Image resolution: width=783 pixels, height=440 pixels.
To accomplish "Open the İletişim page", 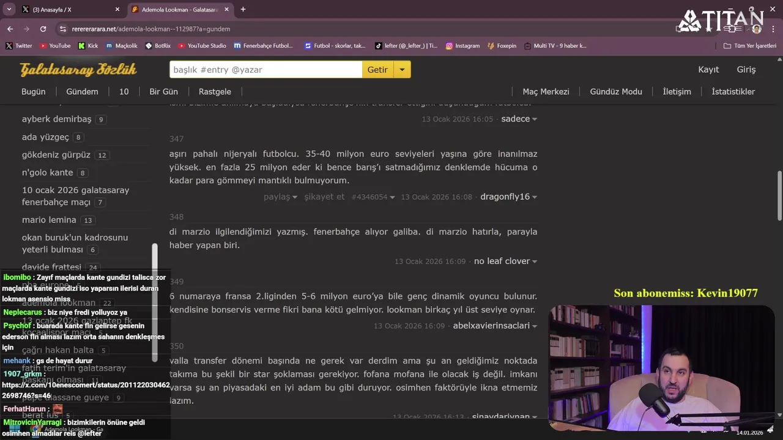I will 677,92.
